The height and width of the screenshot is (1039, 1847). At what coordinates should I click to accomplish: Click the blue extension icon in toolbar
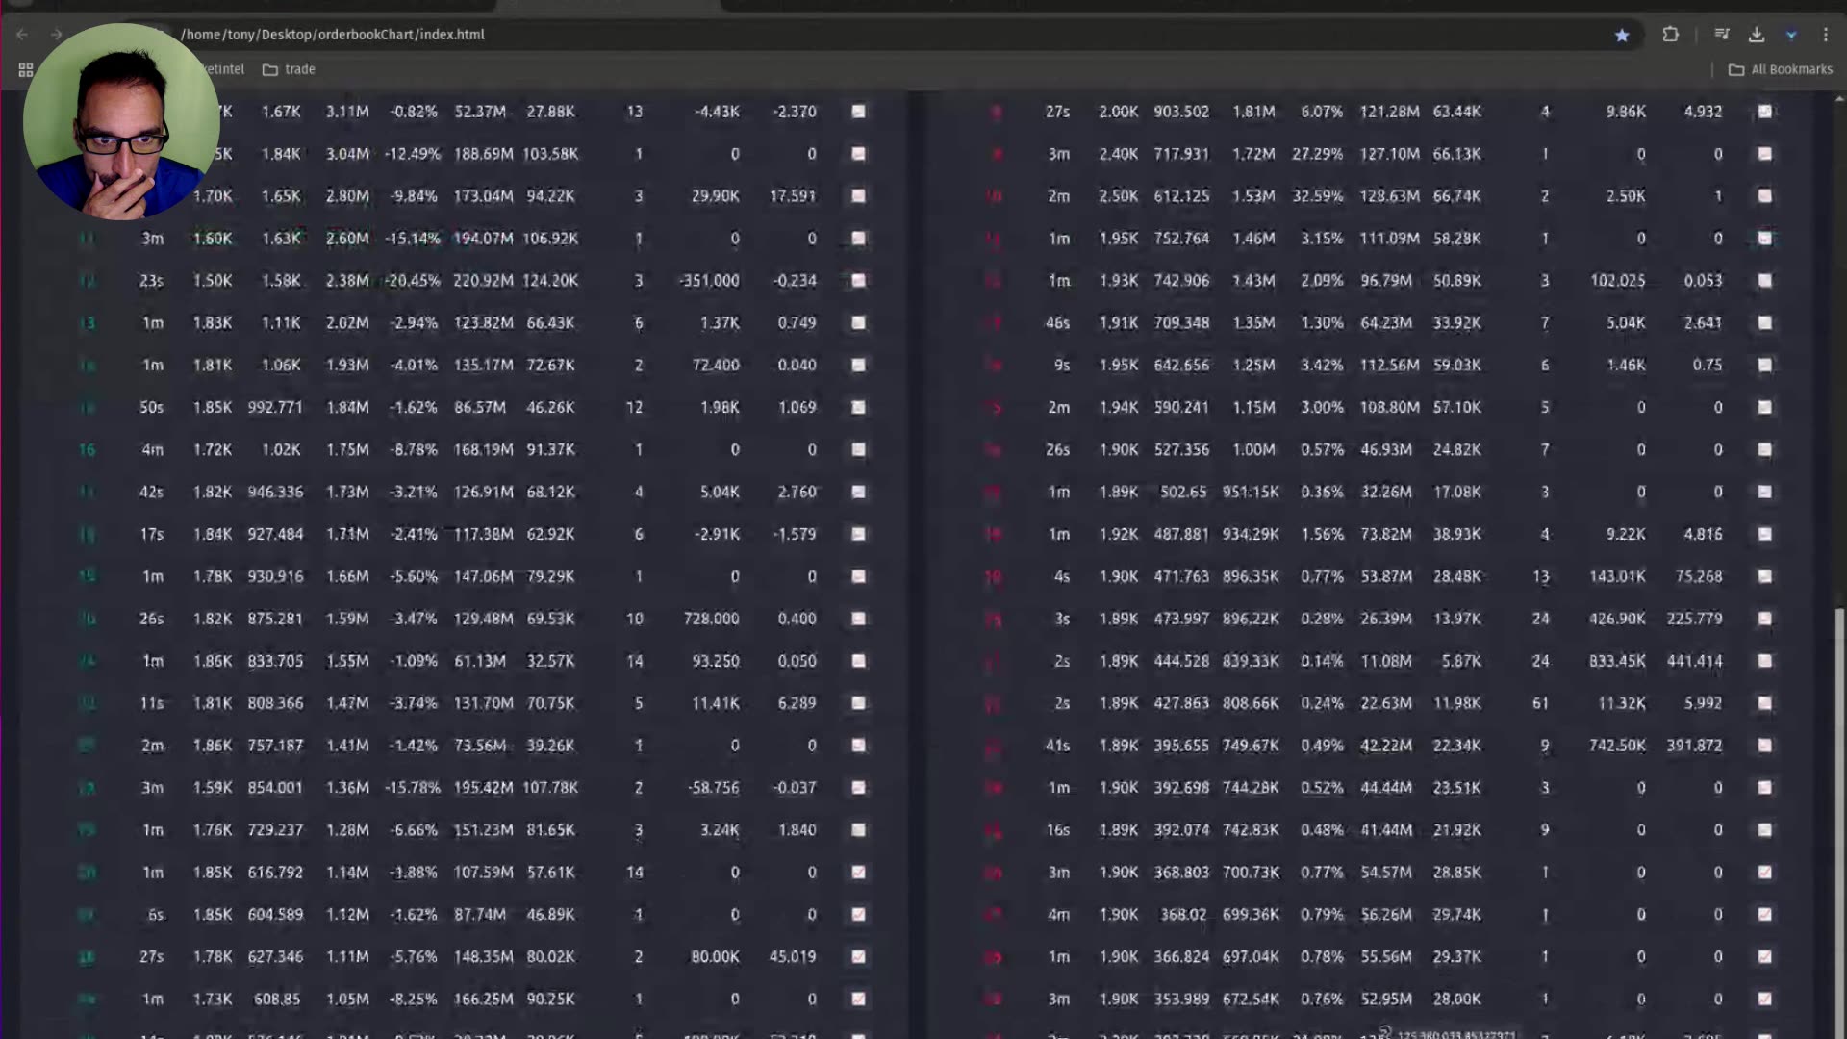(1791, 35)
